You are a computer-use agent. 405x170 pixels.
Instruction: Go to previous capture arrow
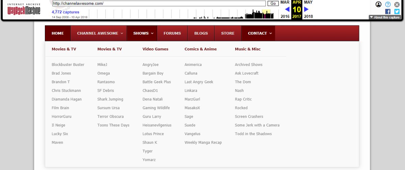click(287, 9)
